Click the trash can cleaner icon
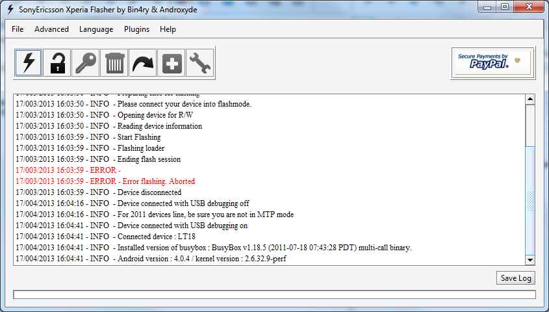The width and height of the screenshot is (549, 312). [x=114, y=63]
